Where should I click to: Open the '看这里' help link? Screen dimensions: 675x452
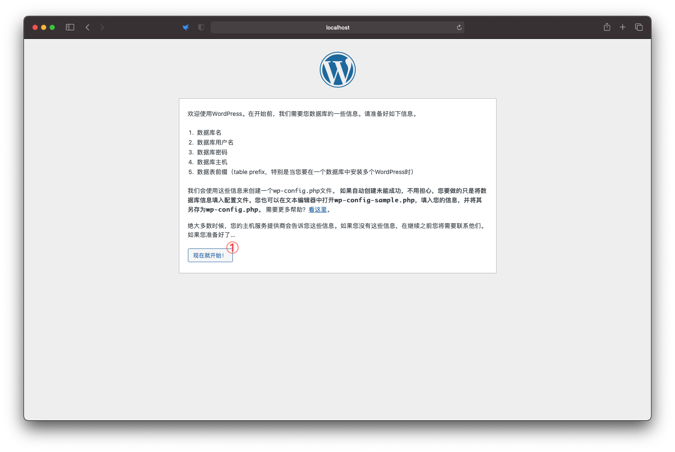pyautogui.click(x=318, y=210)
